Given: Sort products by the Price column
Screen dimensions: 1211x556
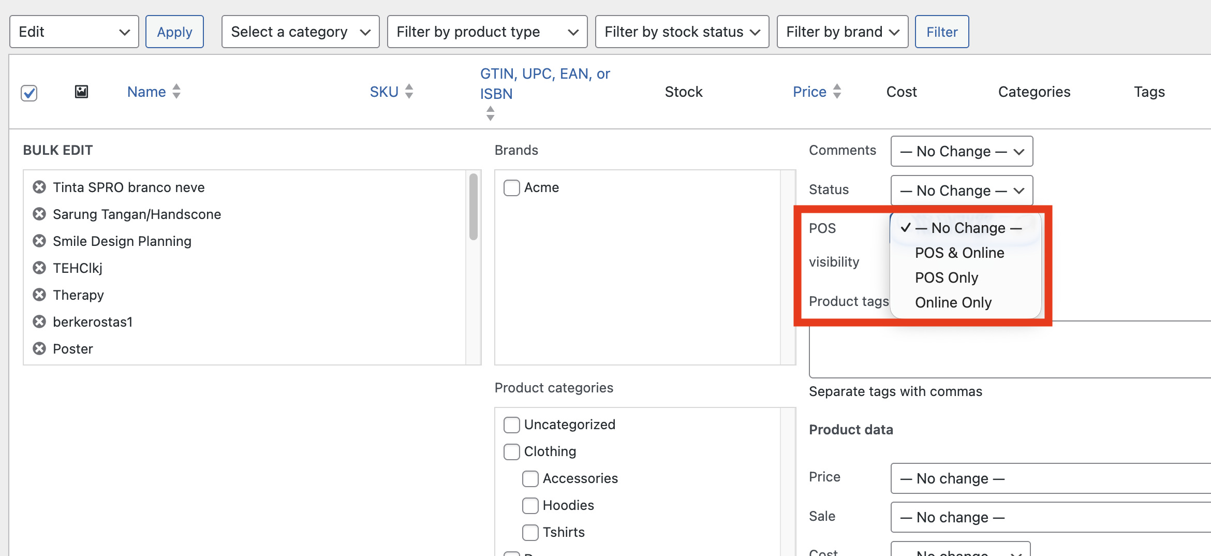Looking at the screenshot, I should [x=809, y=92].
